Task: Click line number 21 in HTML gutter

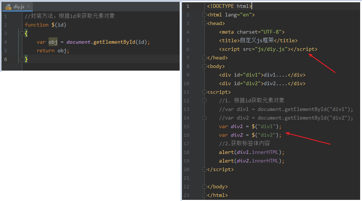Action: pyautogui.click(x=186, y=178)
